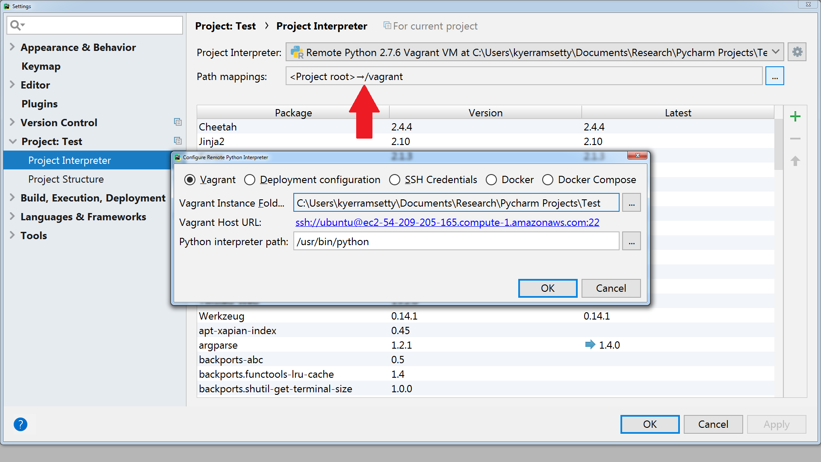Select Project Structure in the tree
The width and height of the screenshot is (821, 462).
(x=66, y=179)
